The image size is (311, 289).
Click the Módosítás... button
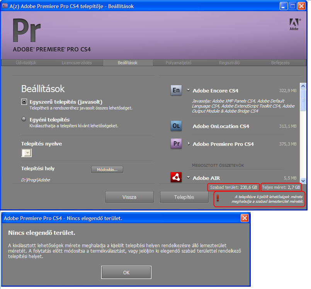(x=107, y=169)
